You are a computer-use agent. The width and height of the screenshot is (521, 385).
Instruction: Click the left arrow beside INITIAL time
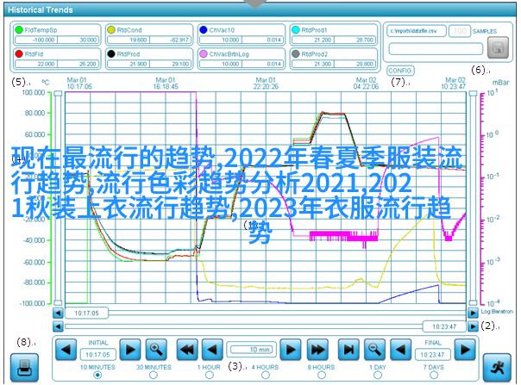(x=66, y=349)
